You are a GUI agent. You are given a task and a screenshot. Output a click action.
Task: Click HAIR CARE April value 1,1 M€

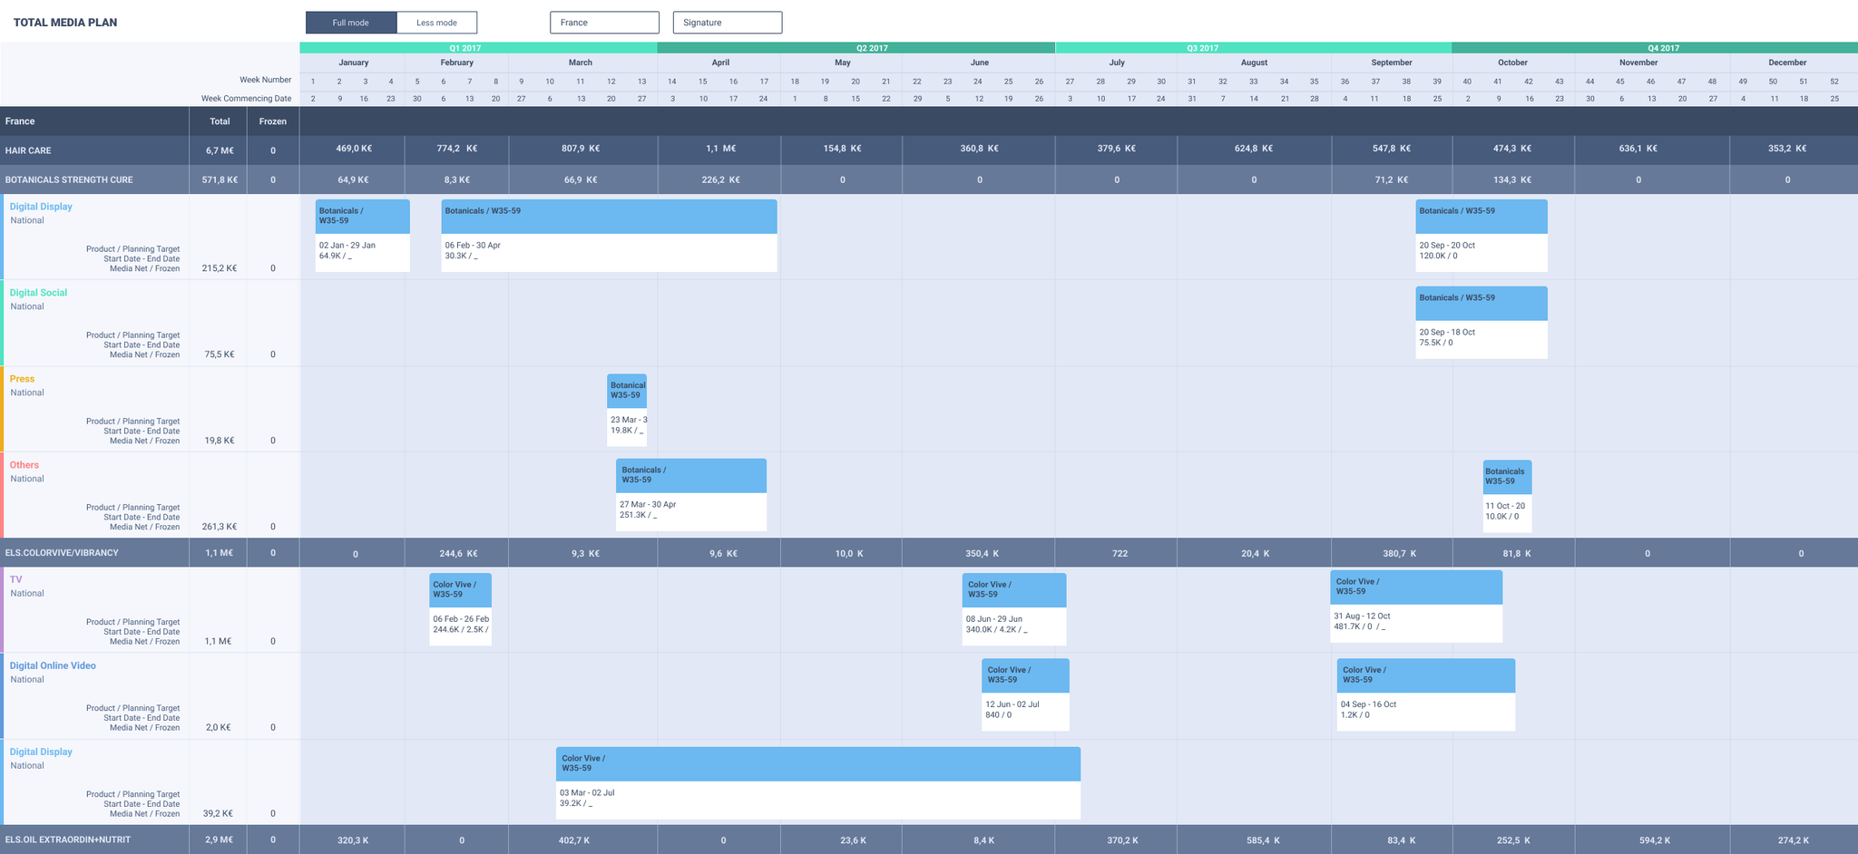click(720, 149)
